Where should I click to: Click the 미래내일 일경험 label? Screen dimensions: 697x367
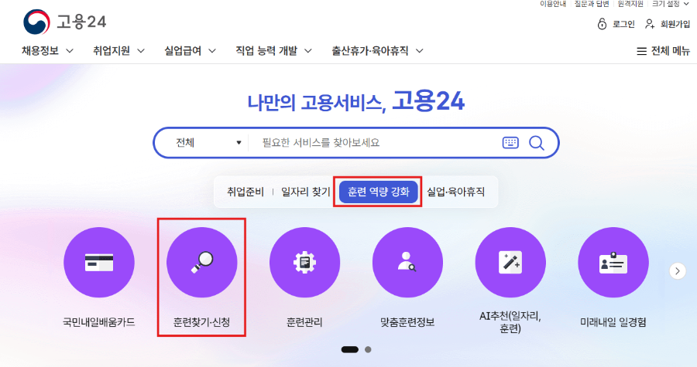[613, 322]
